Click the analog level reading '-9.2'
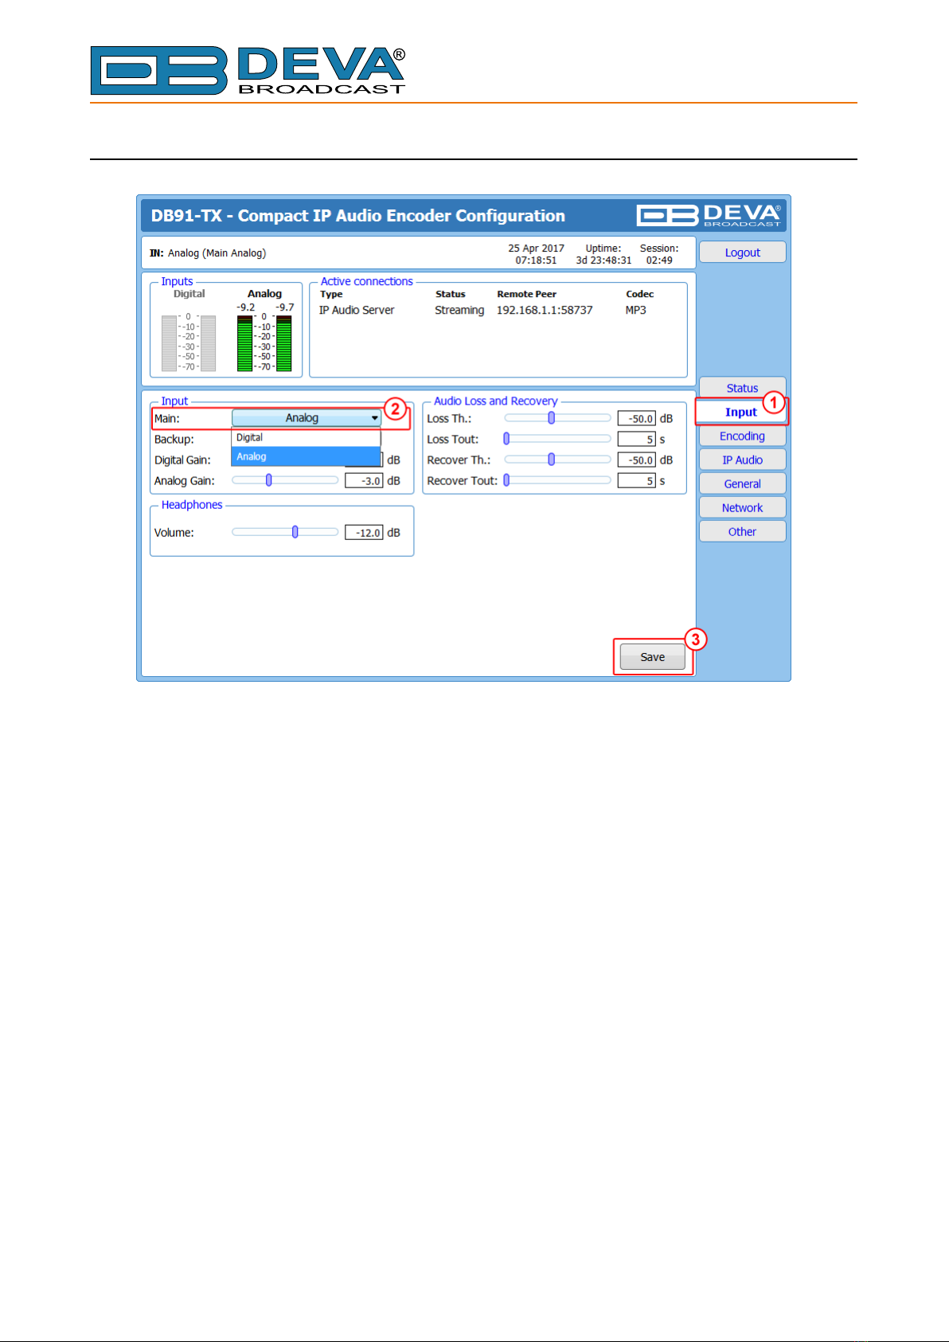949x1342 pixels. [246, 307]
